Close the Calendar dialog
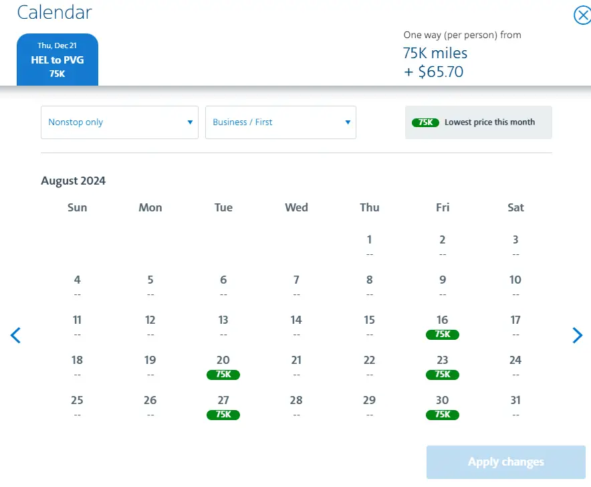 pyautogui.click(x=582, y=15)
